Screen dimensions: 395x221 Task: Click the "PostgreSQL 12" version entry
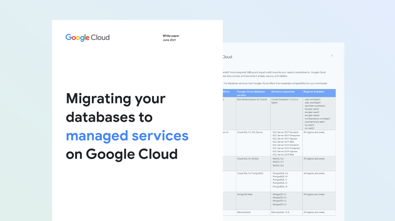[279, 183]
